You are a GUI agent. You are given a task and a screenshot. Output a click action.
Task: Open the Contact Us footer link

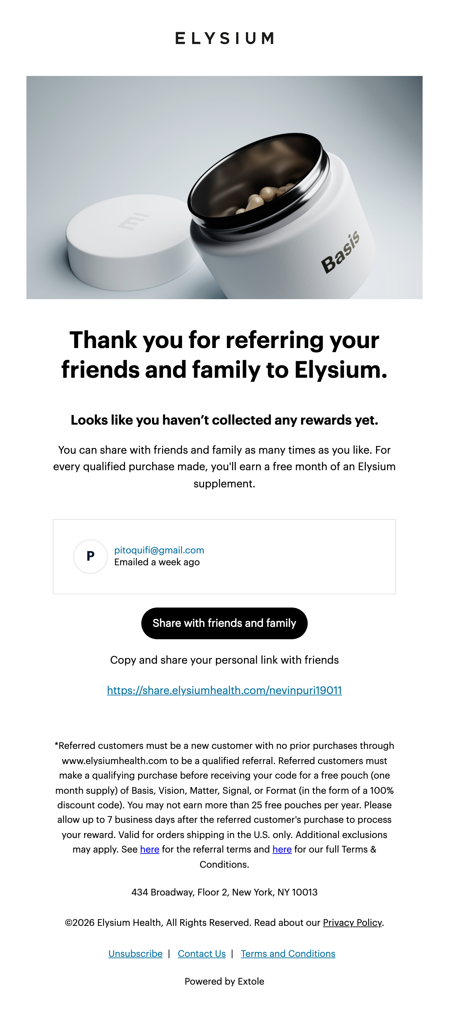[x=202, y=954]
